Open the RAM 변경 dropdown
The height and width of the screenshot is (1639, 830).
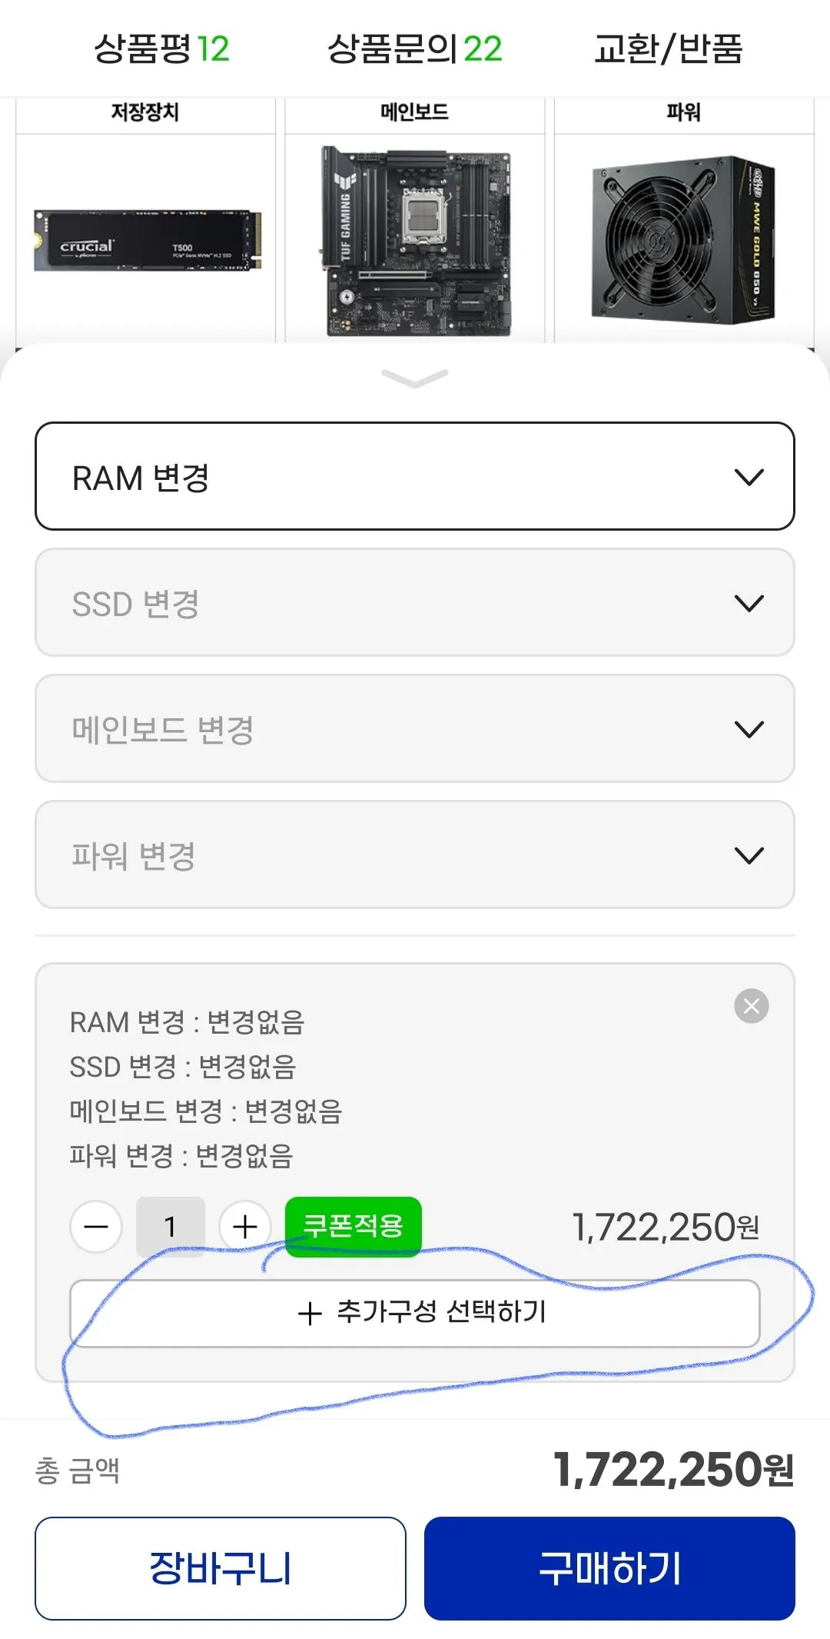click(415, 475)
